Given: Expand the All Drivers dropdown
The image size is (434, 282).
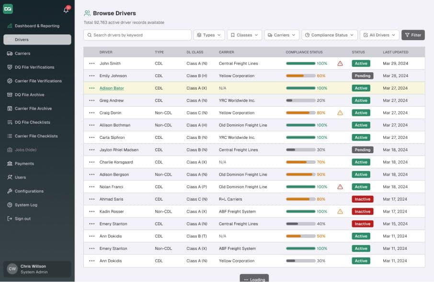Looking at the screenshot, I should coord(379,35).
